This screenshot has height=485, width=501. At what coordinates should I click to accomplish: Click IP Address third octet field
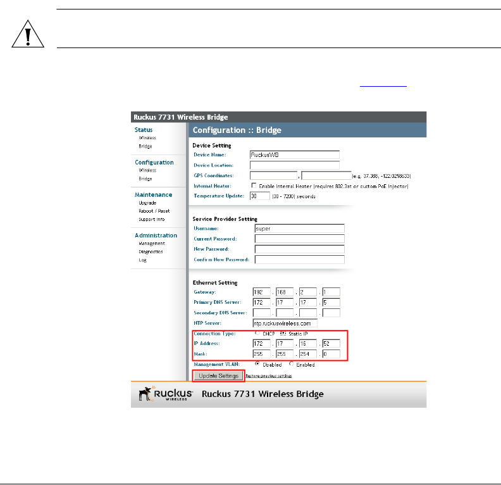click(308, 344)
